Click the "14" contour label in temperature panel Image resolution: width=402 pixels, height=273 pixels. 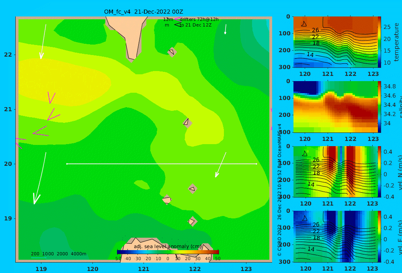310,54
